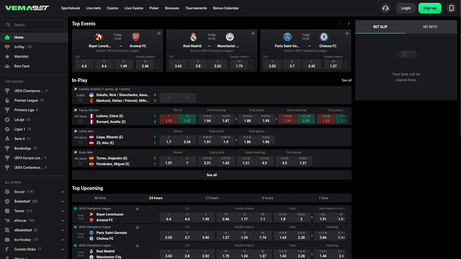This screenshot has width=461, height=259.
Task: Select Premier League in top leagues
Action: click(x=34, y=100)
